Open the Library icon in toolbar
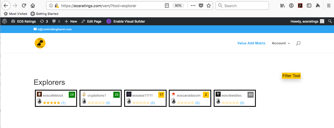The image size is (334, 128). click(283, 6)
